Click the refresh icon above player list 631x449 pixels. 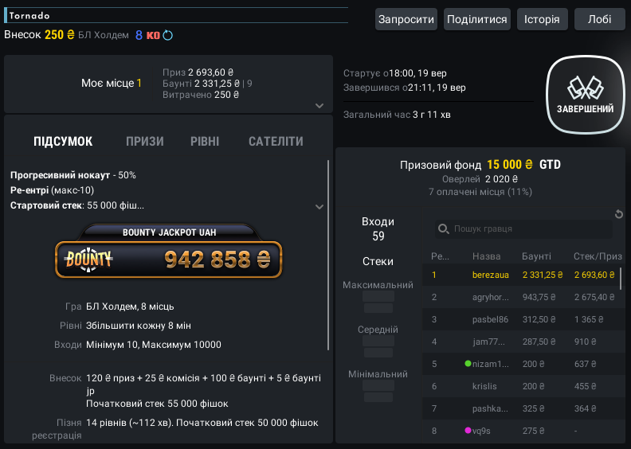pos(619,214)
